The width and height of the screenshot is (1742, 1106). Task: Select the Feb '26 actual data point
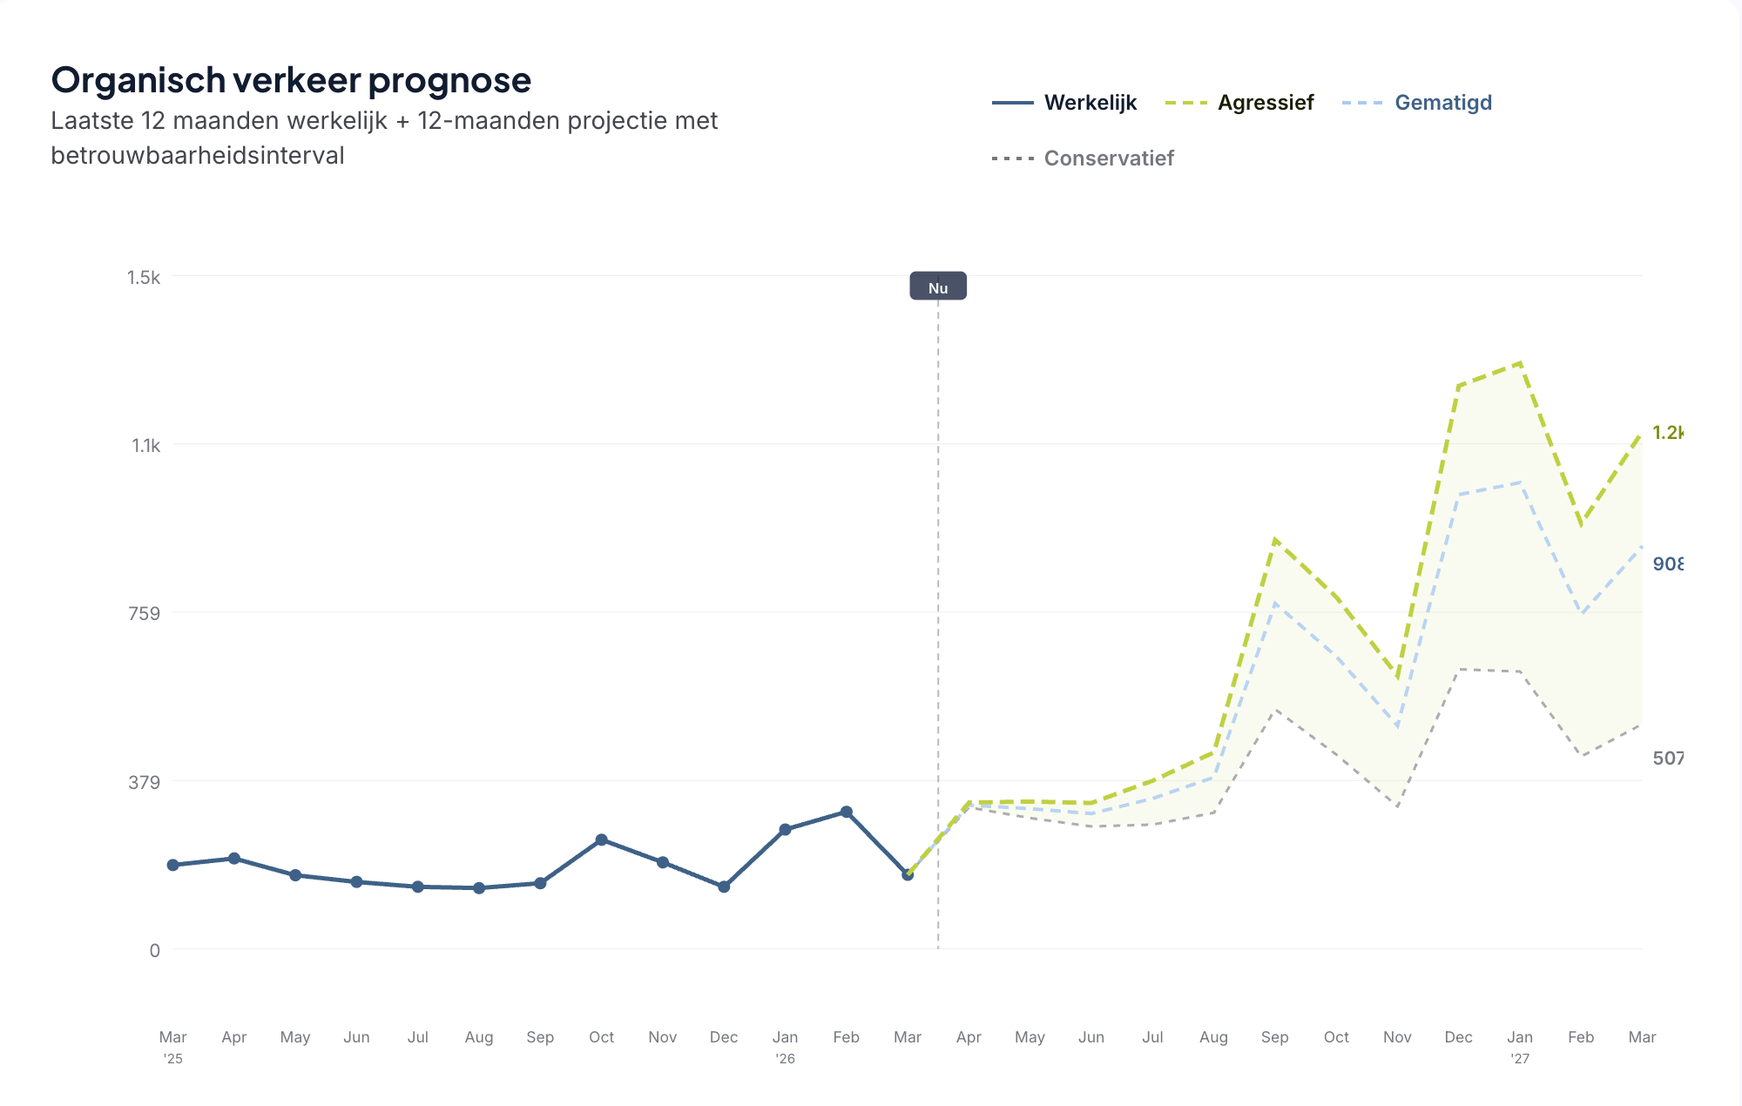click(x=847, y=813)
